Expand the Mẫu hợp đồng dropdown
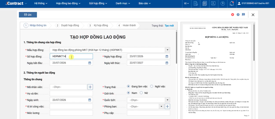This screenshot has width=275, height=119. tap(168, 50)
